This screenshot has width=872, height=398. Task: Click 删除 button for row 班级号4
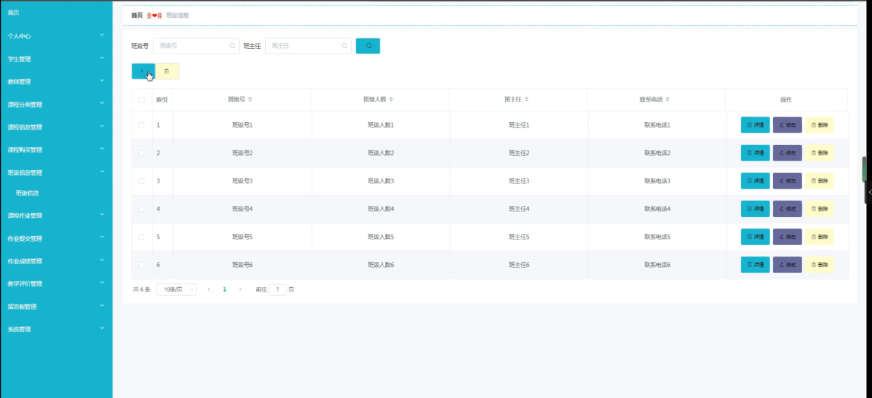coord(819,209)
